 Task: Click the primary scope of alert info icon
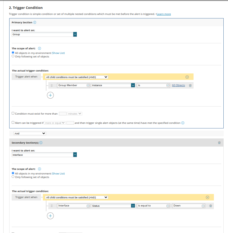click(x=39, y=48)
